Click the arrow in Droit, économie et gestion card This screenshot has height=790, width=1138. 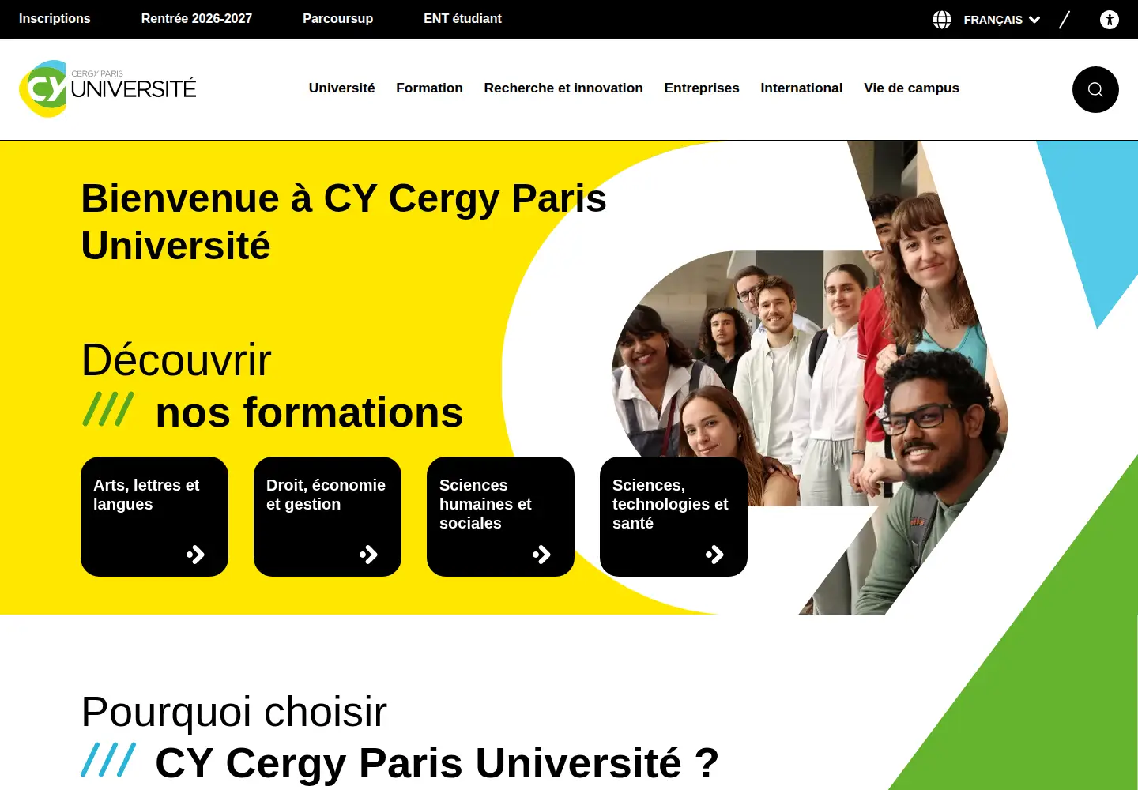coord(368,555)
